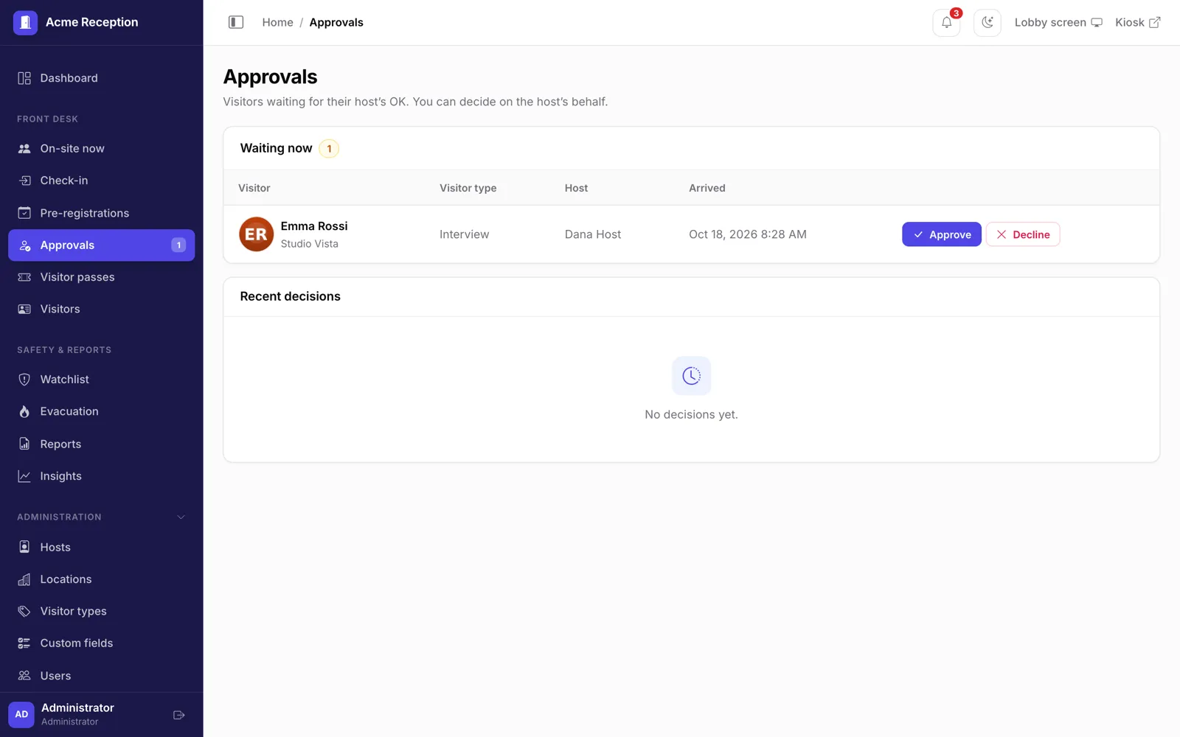Click the Reports document icon
The height and width of the screenshot is (737, 1180).
tap(24, 444)
